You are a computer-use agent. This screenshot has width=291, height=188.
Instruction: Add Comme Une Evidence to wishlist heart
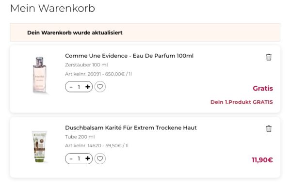click(100, 87)
